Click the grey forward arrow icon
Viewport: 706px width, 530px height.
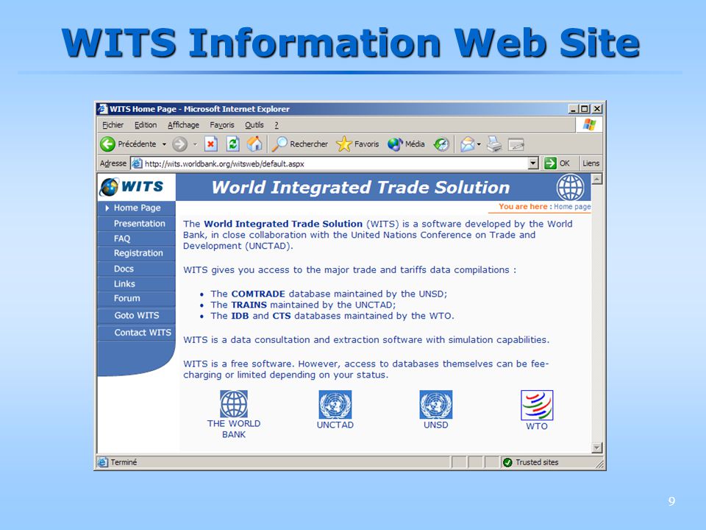[179, 144]
